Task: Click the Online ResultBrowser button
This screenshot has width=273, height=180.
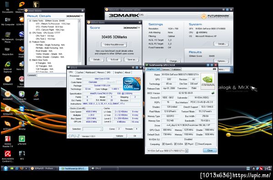Action: [114, 45]
